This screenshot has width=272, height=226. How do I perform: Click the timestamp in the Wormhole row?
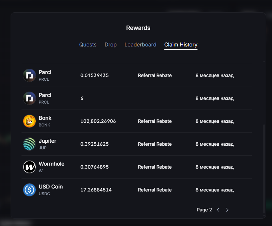pos(214,167)
